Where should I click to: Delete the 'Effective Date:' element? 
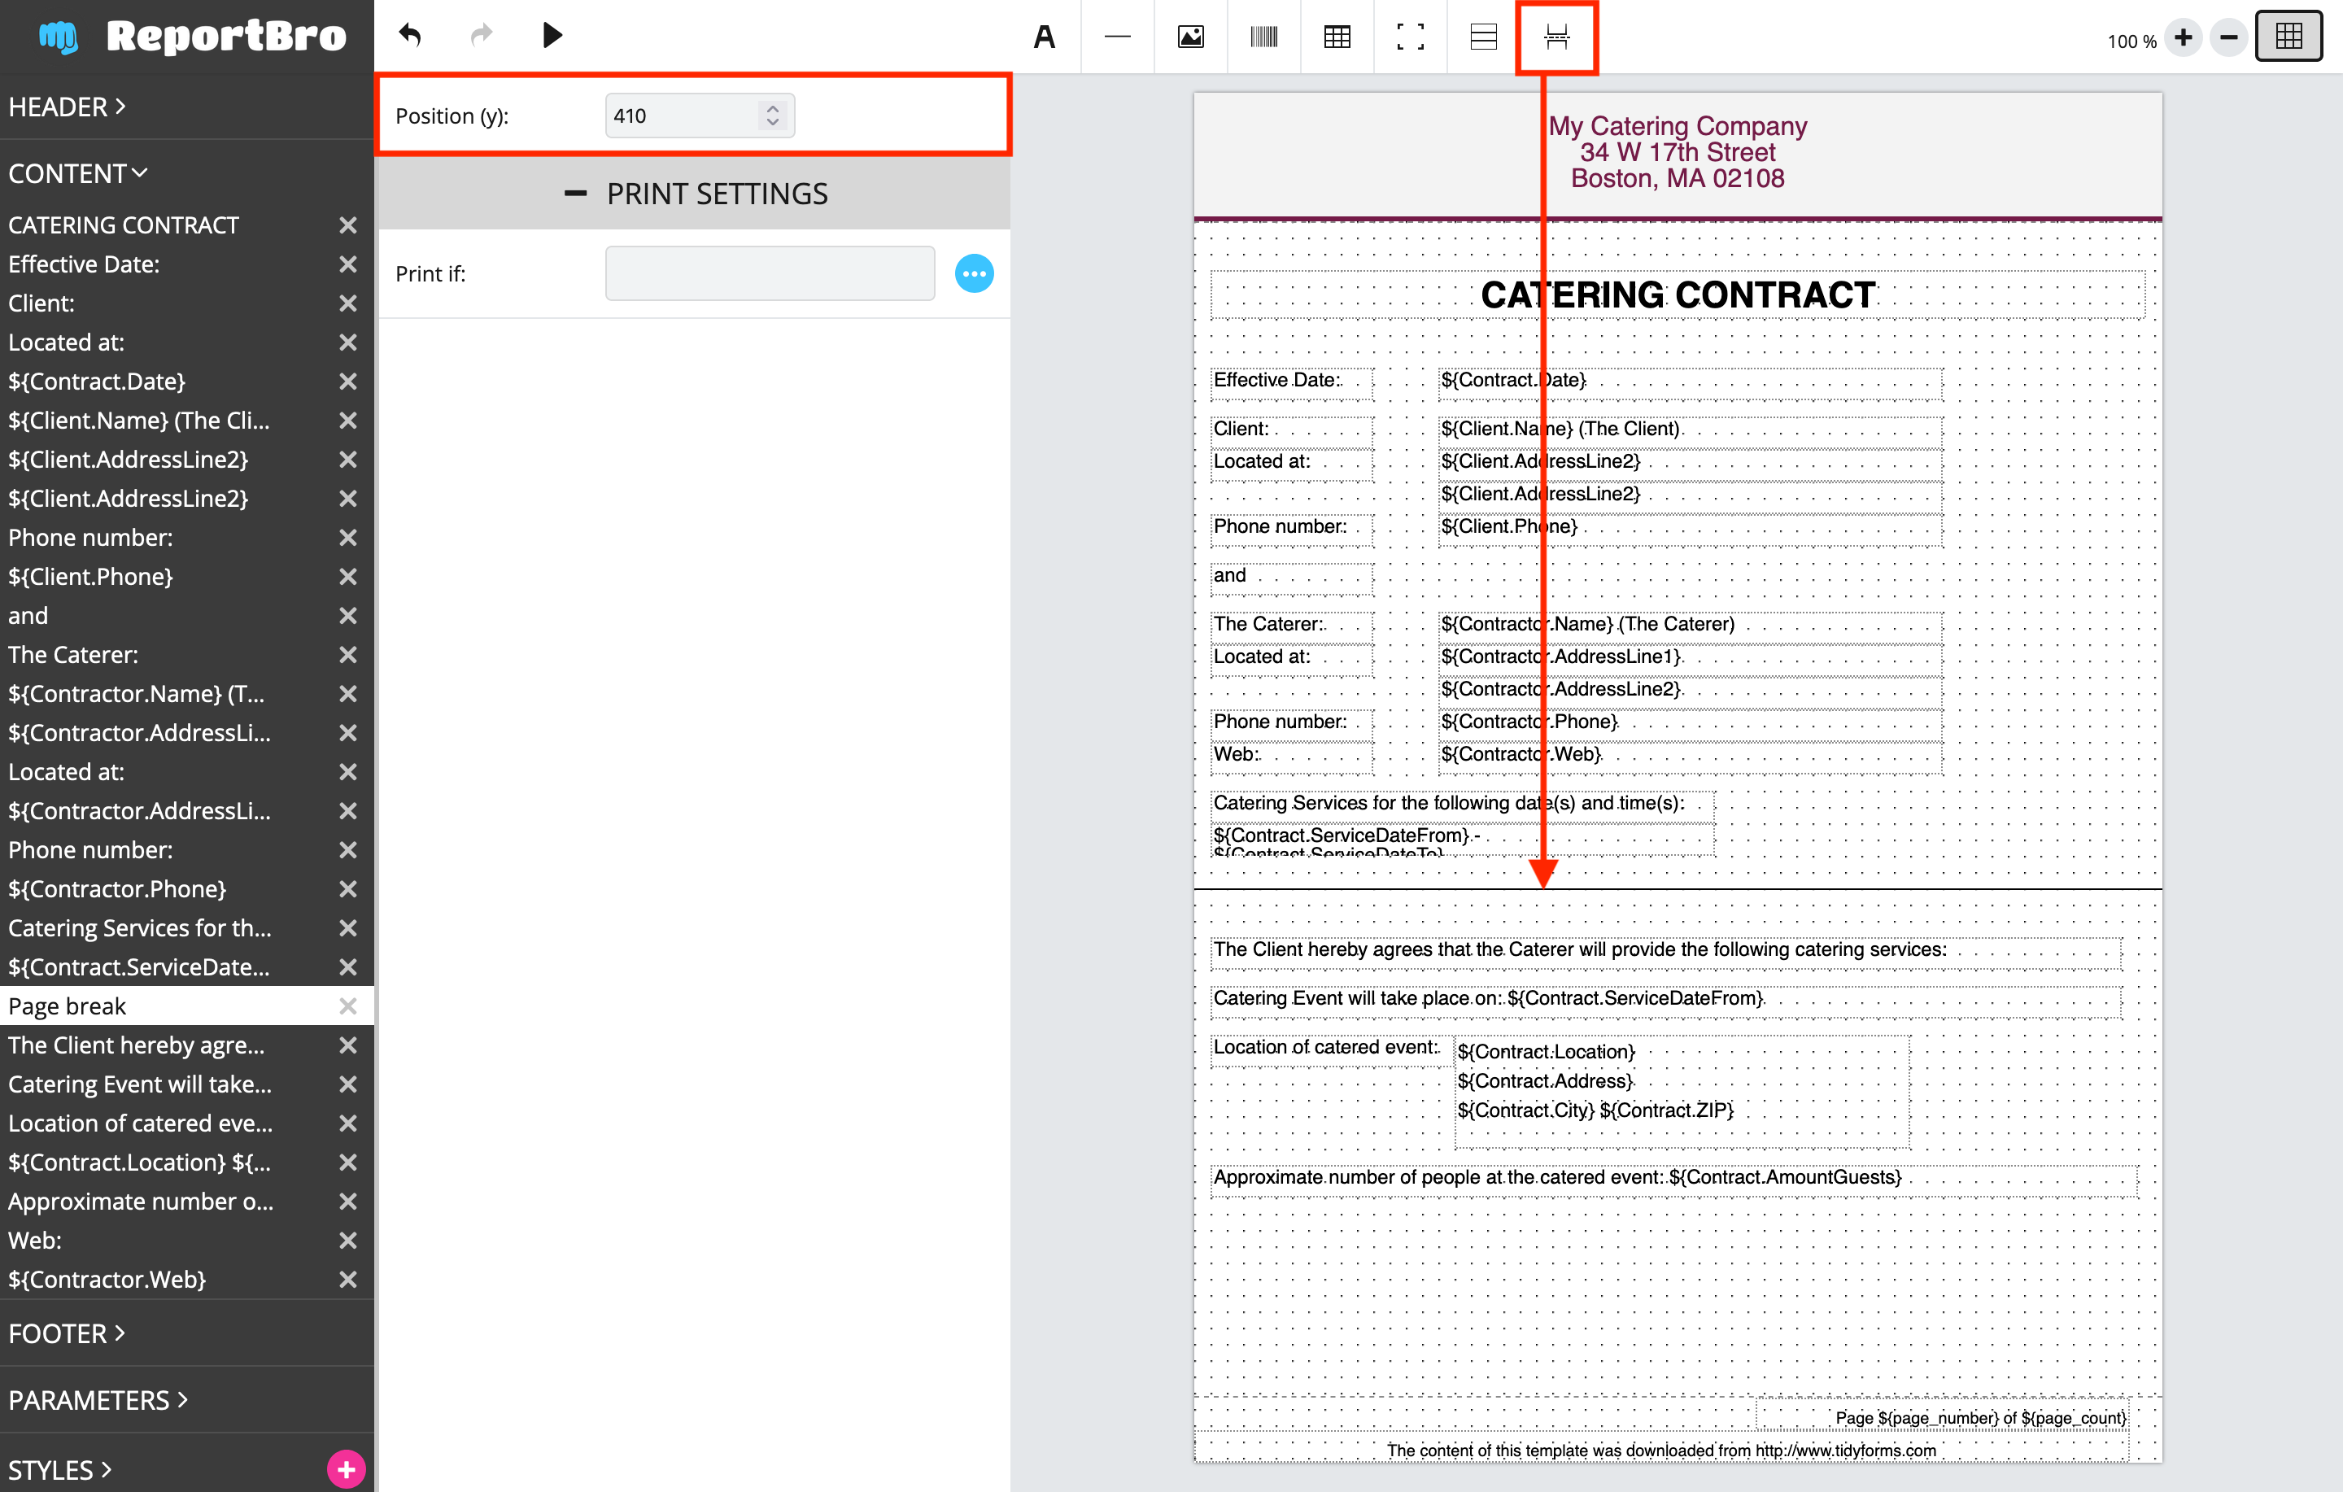tap(347, 264)
